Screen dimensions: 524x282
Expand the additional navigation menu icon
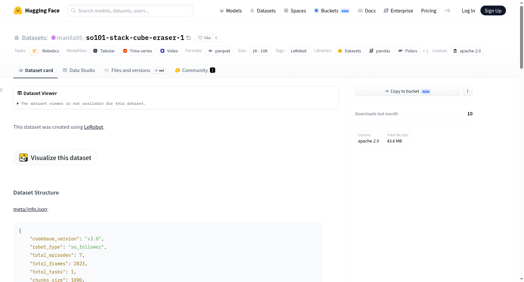447,10
